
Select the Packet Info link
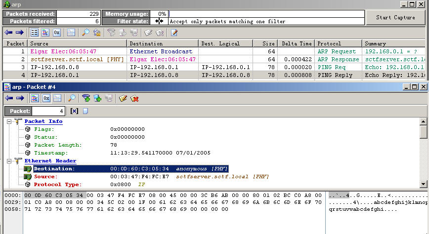[x=43, y=121]
